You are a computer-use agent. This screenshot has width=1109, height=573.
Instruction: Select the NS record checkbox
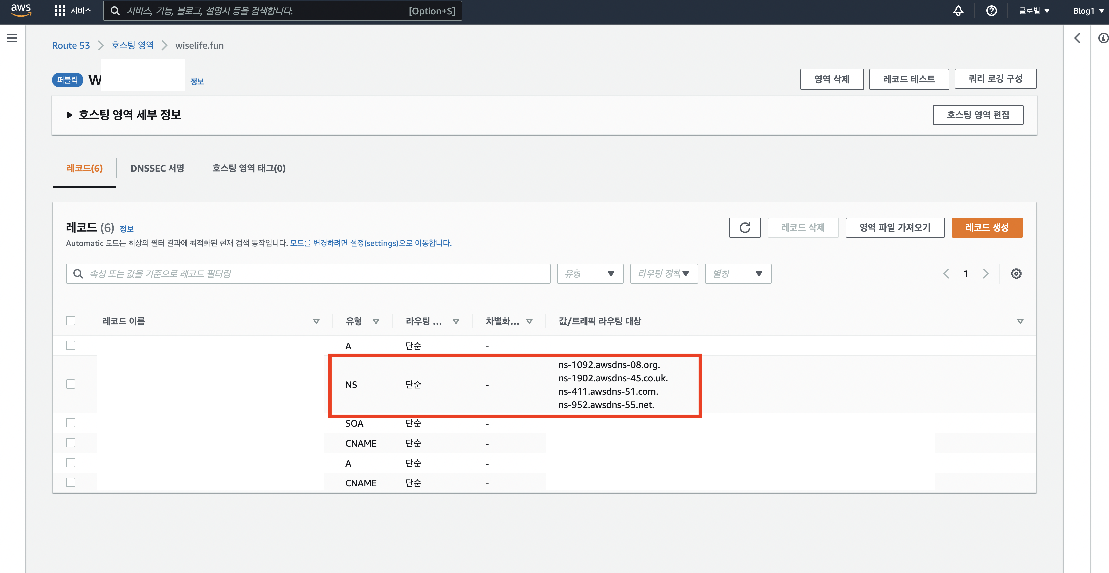71,384
